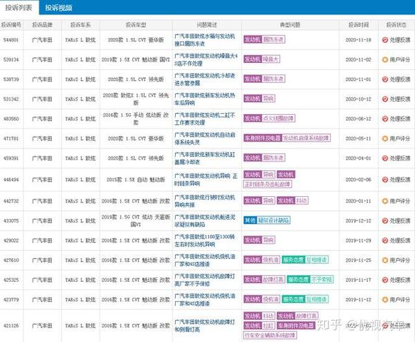
Task: Open complaint link about 发动机舱进泥浆疑似有缺陷
Action: (205, 220)
